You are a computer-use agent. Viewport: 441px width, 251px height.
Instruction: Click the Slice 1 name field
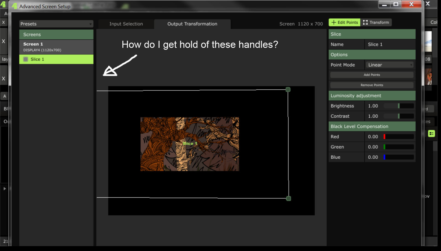(390, 44)
